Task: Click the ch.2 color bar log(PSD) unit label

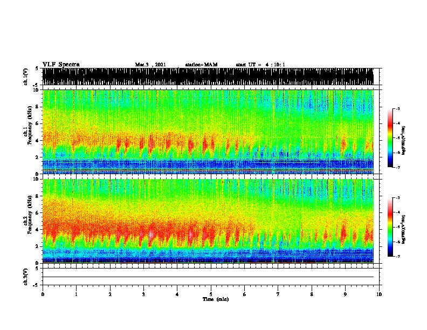Action: coord(404,229)
